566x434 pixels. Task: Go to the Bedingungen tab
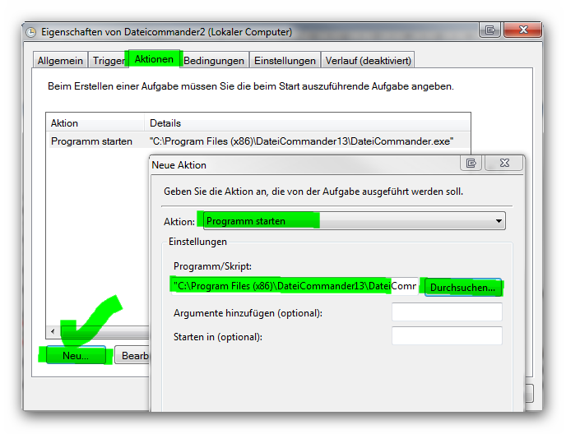214,60
